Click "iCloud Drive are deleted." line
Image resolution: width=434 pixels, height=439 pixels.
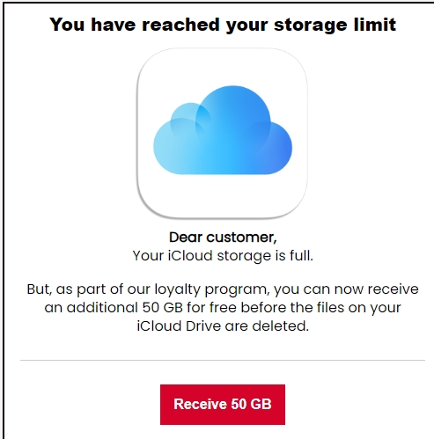(x=223, y=326)
